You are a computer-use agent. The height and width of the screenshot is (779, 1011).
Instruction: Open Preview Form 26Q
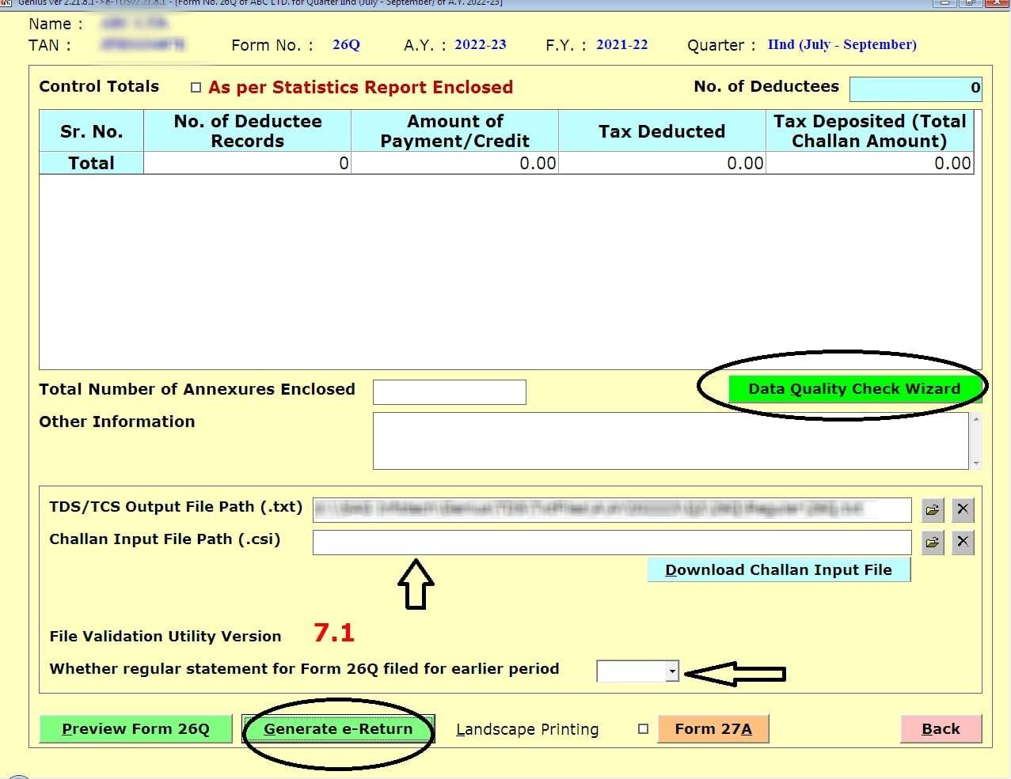[x=135, y=729]
